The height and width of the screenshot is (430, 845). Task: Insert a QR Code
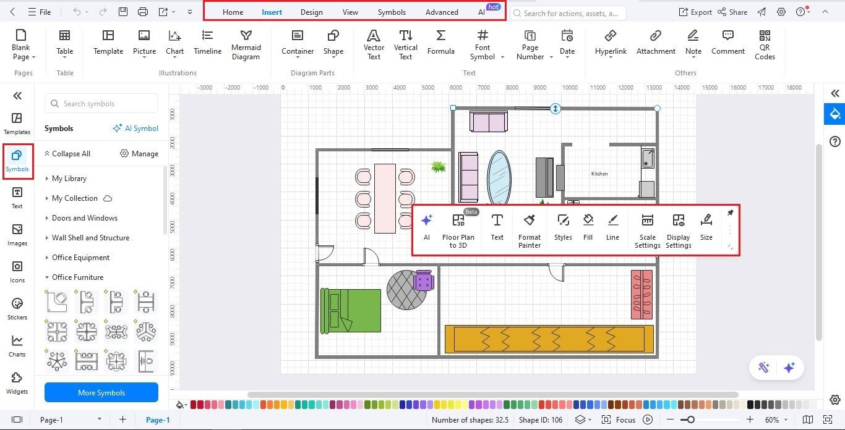tap(765, 43)
